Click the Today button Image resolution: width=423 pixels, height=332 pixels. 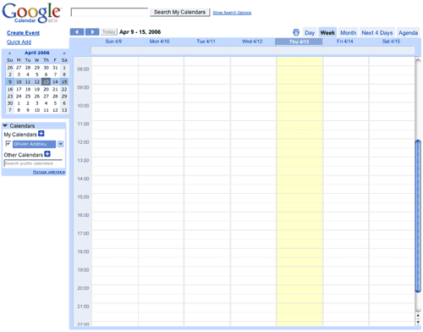108,32
